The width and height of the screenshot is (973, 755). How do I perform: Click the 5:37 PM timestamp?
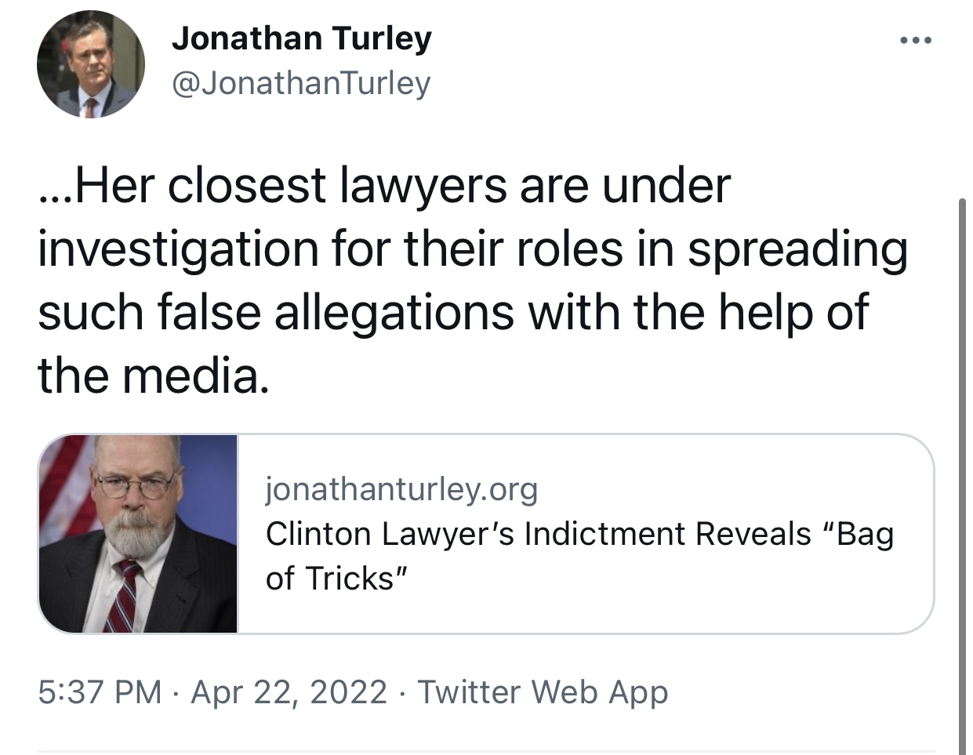[100, 692]
